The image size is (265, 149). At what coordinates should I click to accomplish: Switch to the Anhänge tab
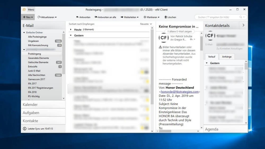click(x=227, y=57)
